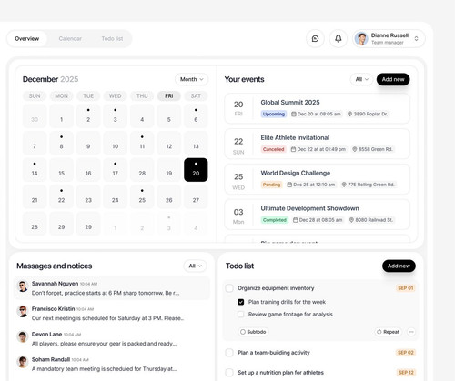Viewport: 455px width, 381px height.
Task: Open Francisco Kristin's message
Action: (112, 314)
